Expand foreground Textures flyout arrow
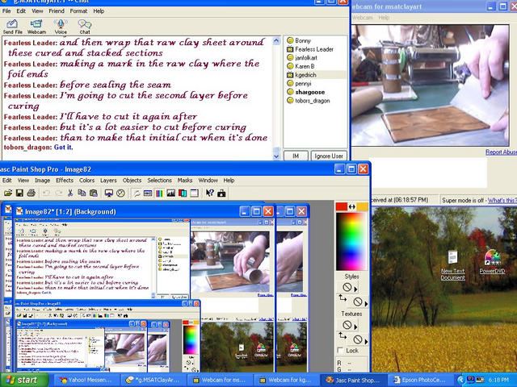Image resolution: width=517 pixels, height=387 pixels. (355, 327)
